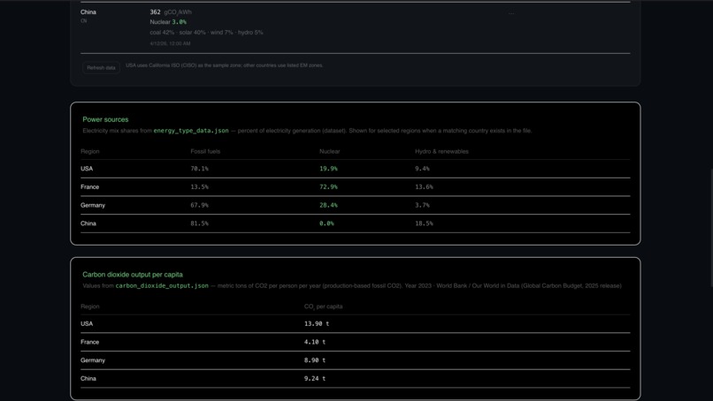Select timestamp '4/12/26, 12:00 AM'

coord(170,43)
